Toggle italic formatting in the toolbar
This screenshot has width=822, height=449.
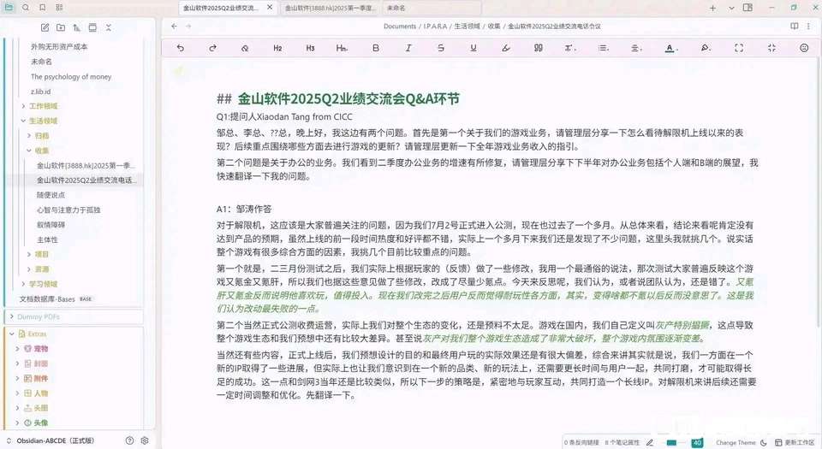click(x=408, y=48)
